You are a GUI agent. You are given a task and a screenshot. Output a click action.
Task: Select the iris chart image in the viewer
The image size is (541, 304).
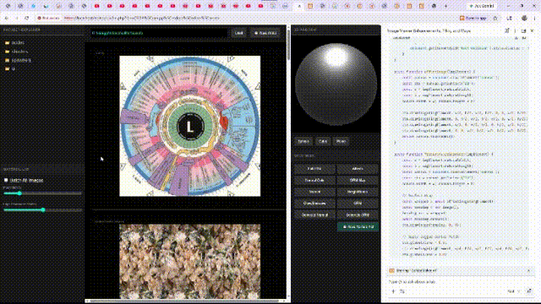click(x=189, y=126)
